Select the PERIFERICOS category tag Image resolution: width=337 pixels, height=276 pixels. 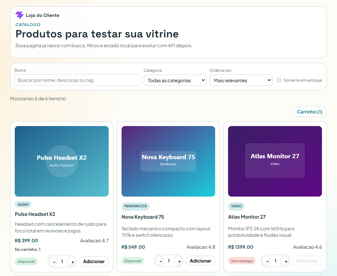tap(135, 206)
